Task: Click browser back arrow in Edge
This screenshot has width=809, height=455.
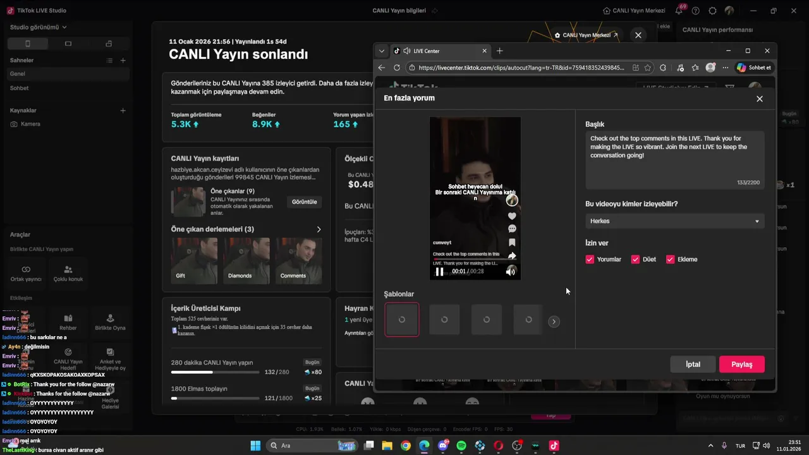Action: 382,68
